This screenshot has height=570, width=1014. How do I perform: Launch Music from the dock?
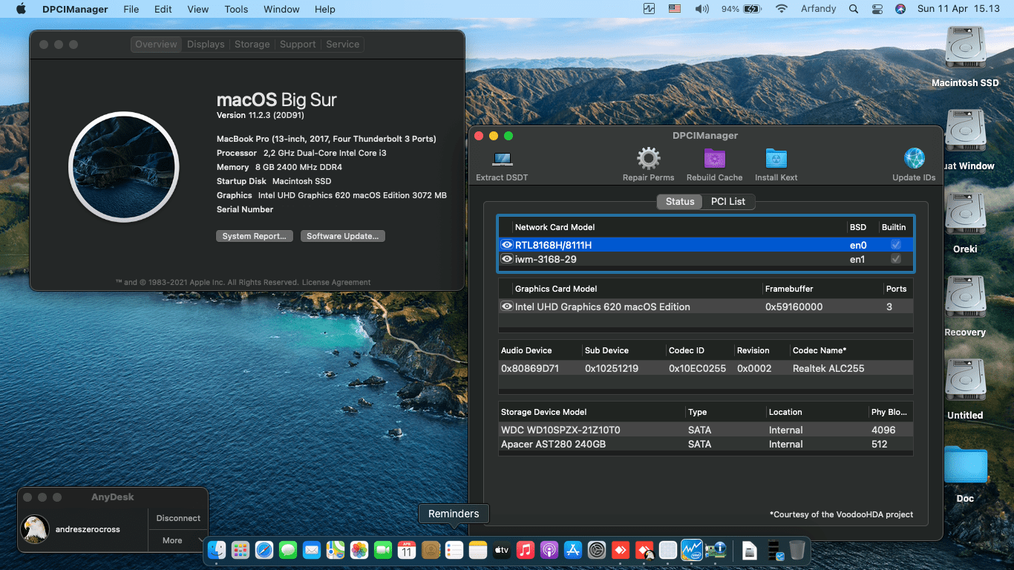click(526, 550)
